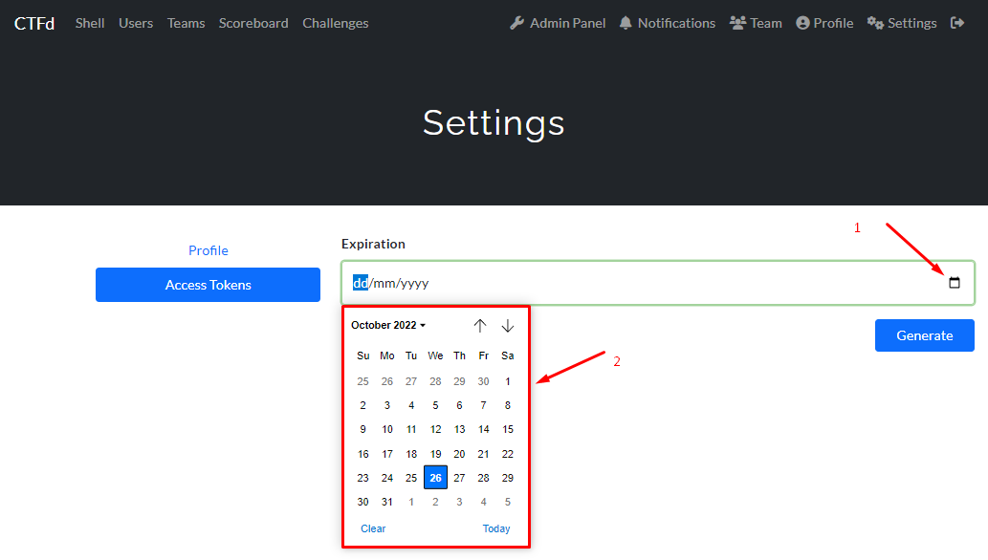The width and height of the screenshot is (988, 560).
Task: Click the Admin Panel wrench icon
Action: 517,23
